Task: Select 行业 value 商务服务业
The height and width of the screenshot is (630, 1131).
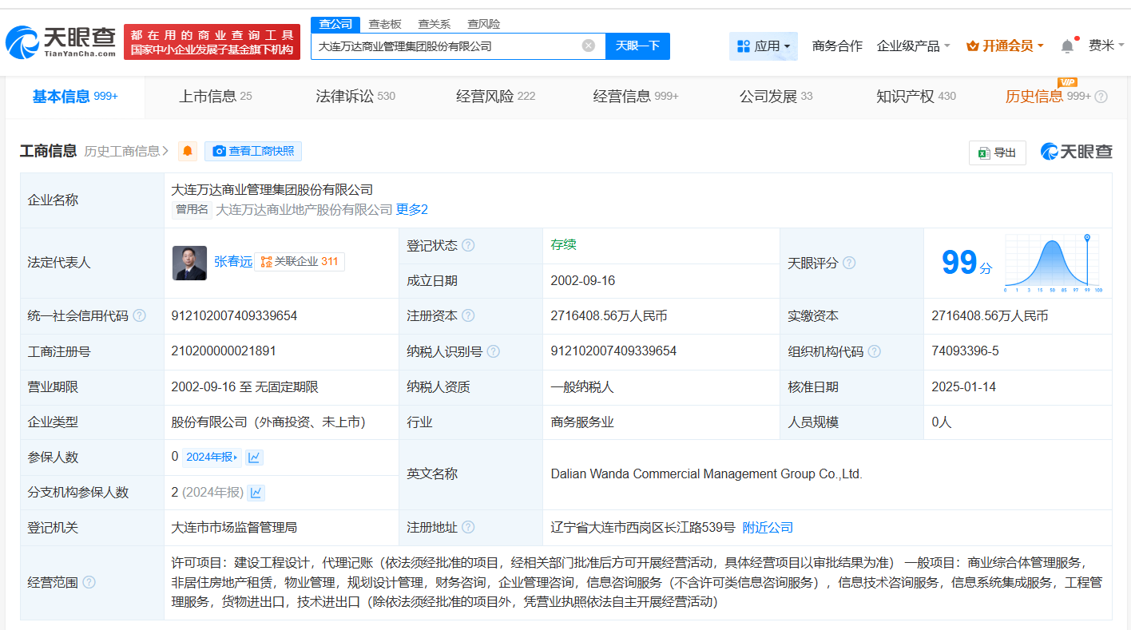Action: click(x=582, y=422)
